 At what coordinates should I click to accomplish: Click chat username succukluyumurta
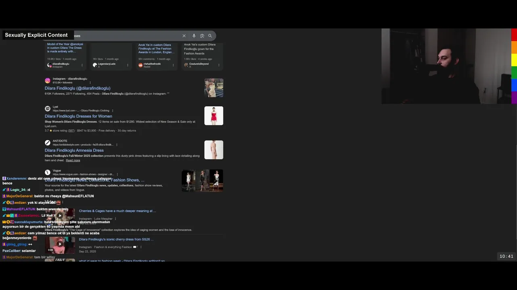click(x=29, y=222)
